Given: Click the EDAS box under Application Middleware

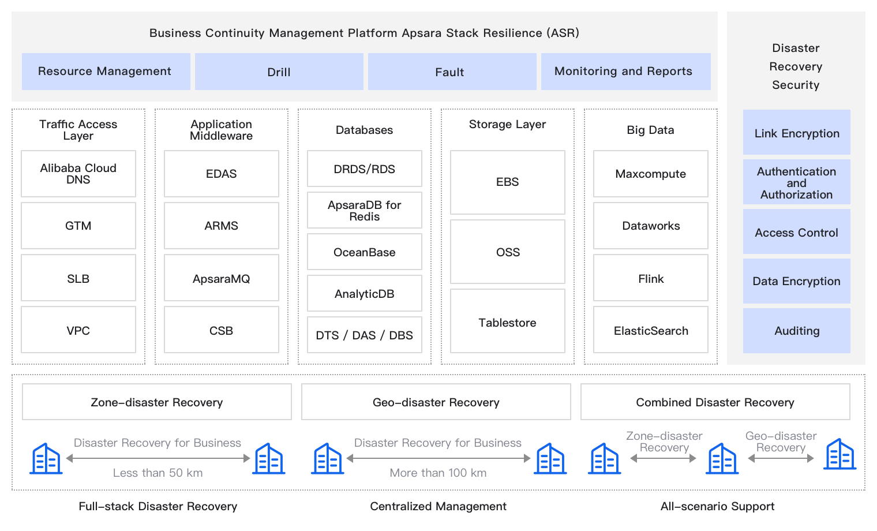Looking at the screenshot, I should pos(221,174).
